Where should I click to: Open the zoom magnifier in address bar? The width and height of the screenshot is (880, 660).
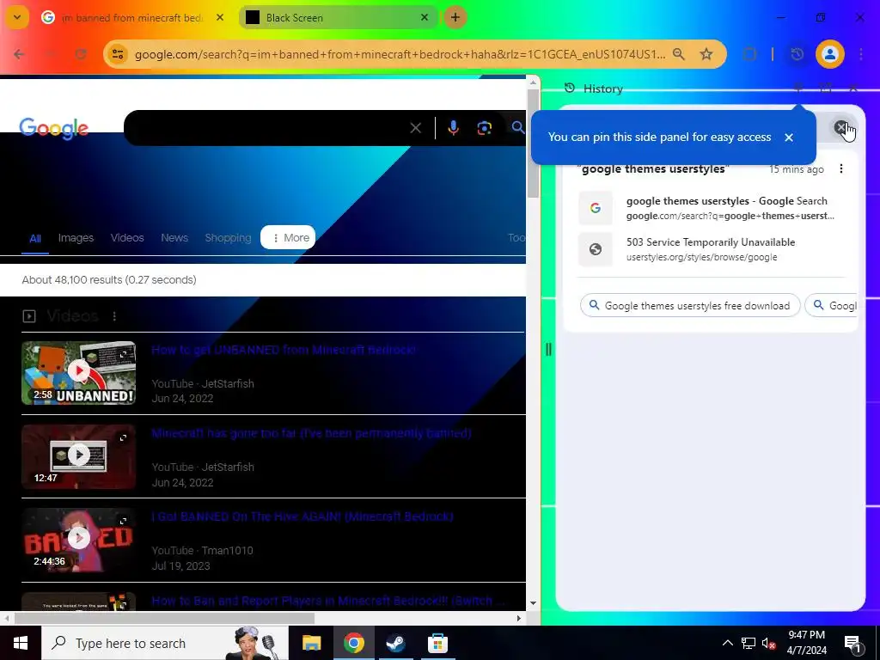pos(679,54)
